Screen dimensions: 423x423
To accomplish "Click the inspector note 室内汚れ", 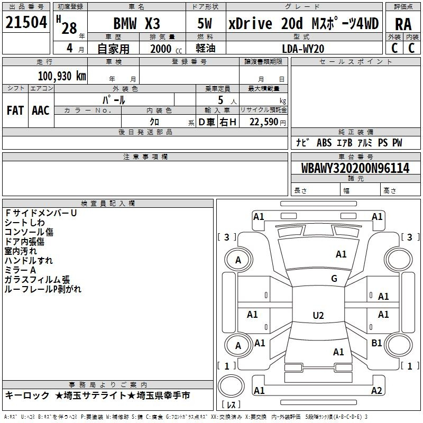I will pos(21,251).
